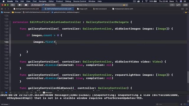Click Simulate Location arrow icon

tap(40, 92)
